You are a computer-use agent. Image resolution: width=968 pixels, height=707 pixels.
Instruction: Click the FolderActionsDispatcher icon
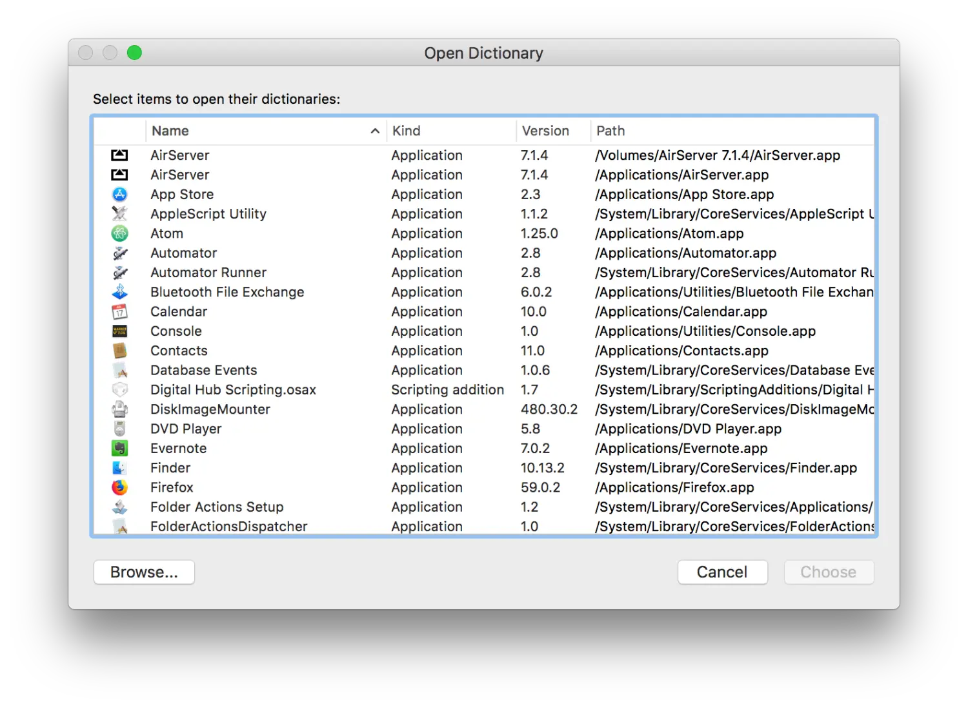119,527
